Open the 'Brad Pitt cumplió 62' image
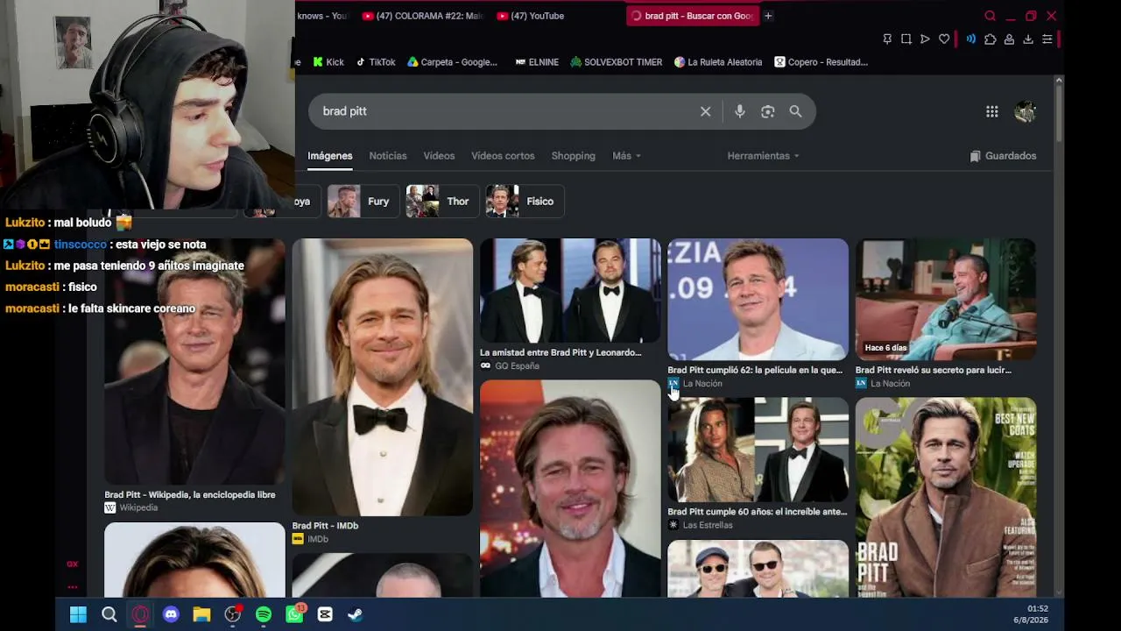This screenshot has height=631, width=1121. tap(758, 299)
